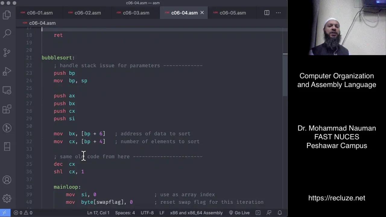Switch to the c06-03.asm tab

click(136, 13)
